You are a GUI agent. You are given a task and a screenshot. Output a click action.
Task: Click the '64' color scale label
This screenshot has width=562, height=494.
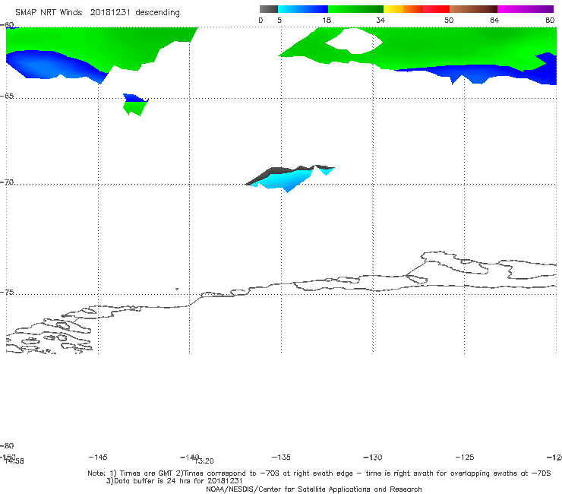tap(494, 21)
